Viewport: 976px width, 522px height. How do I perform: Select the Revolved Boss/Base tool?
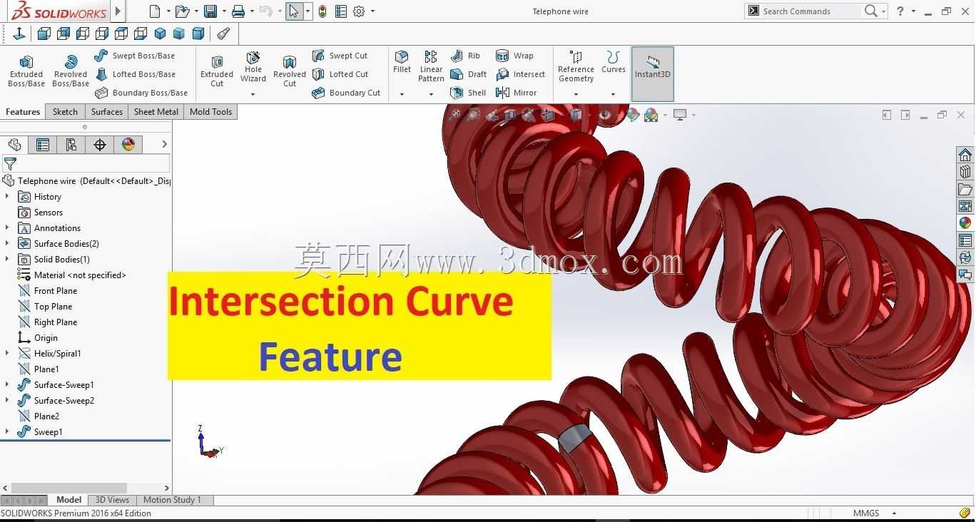(71, 71)
